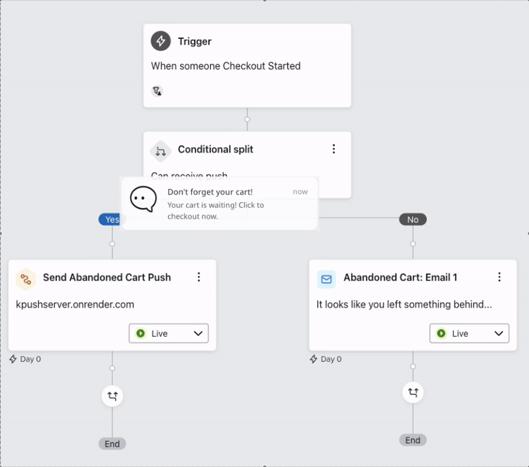
Task: Click the Trigger lightning bolt icon
Action: click(161, 41)
